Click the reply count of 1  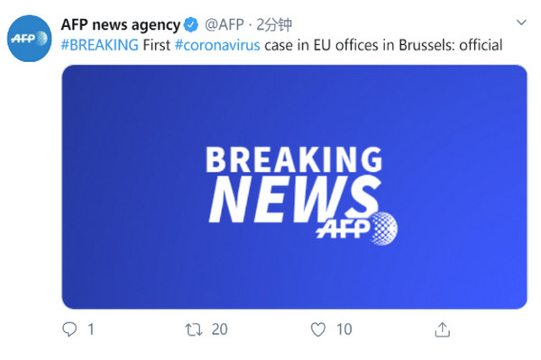pos(90,329)
